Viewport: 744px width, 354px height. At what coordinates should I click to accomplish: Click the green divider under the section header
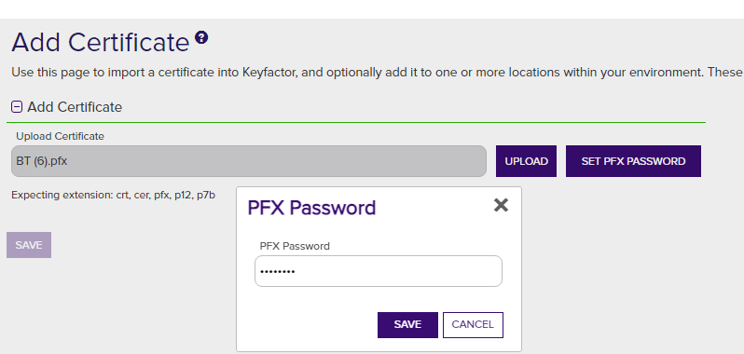point(356,123)
